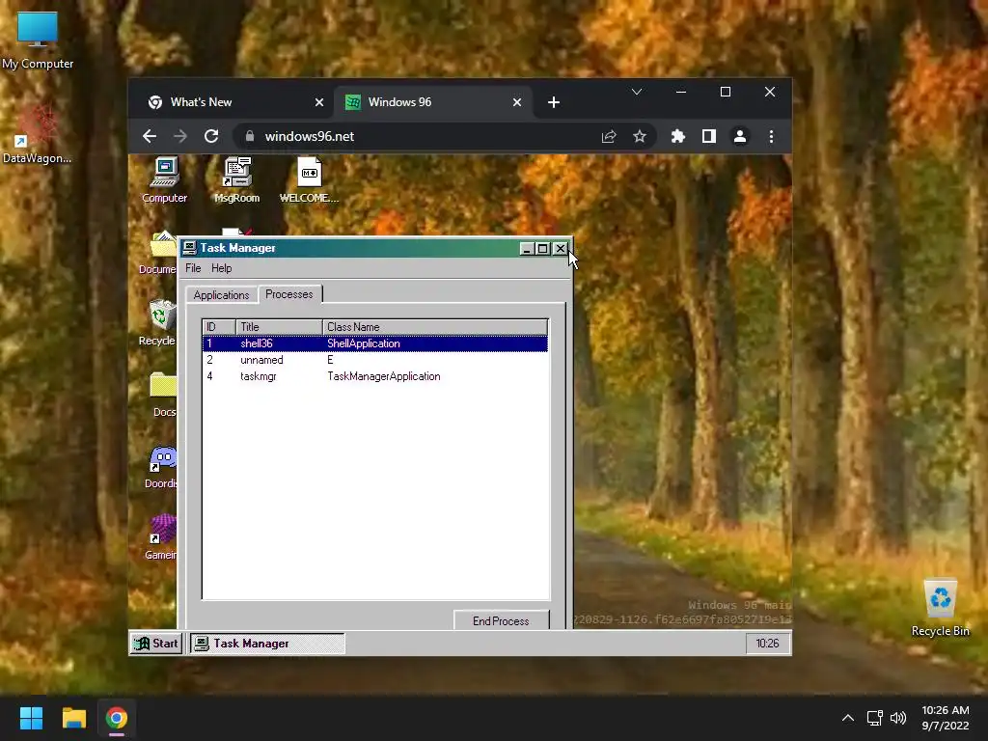Click ShellApplication class name cell

364,343
